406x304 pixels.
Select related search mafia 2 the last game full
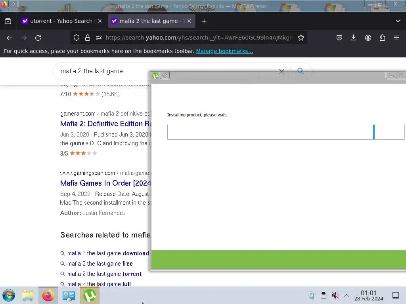[x=99, y=284]
